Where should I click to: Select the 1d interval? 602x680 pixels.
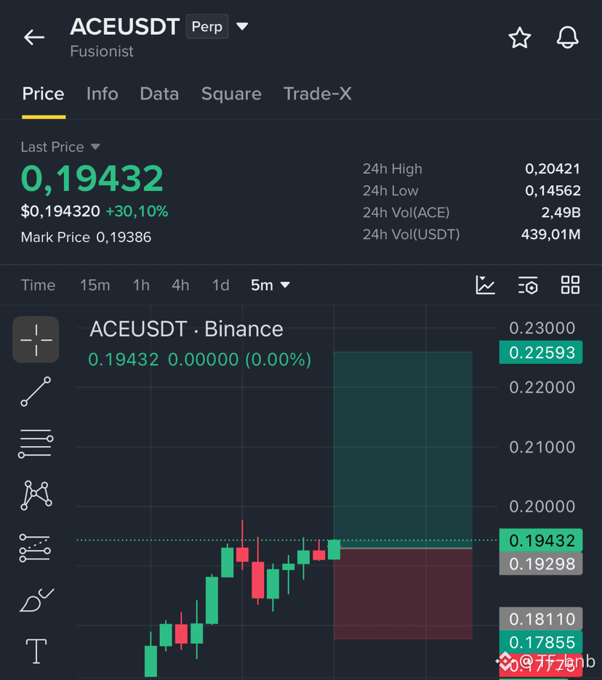[x=220, y=286]
